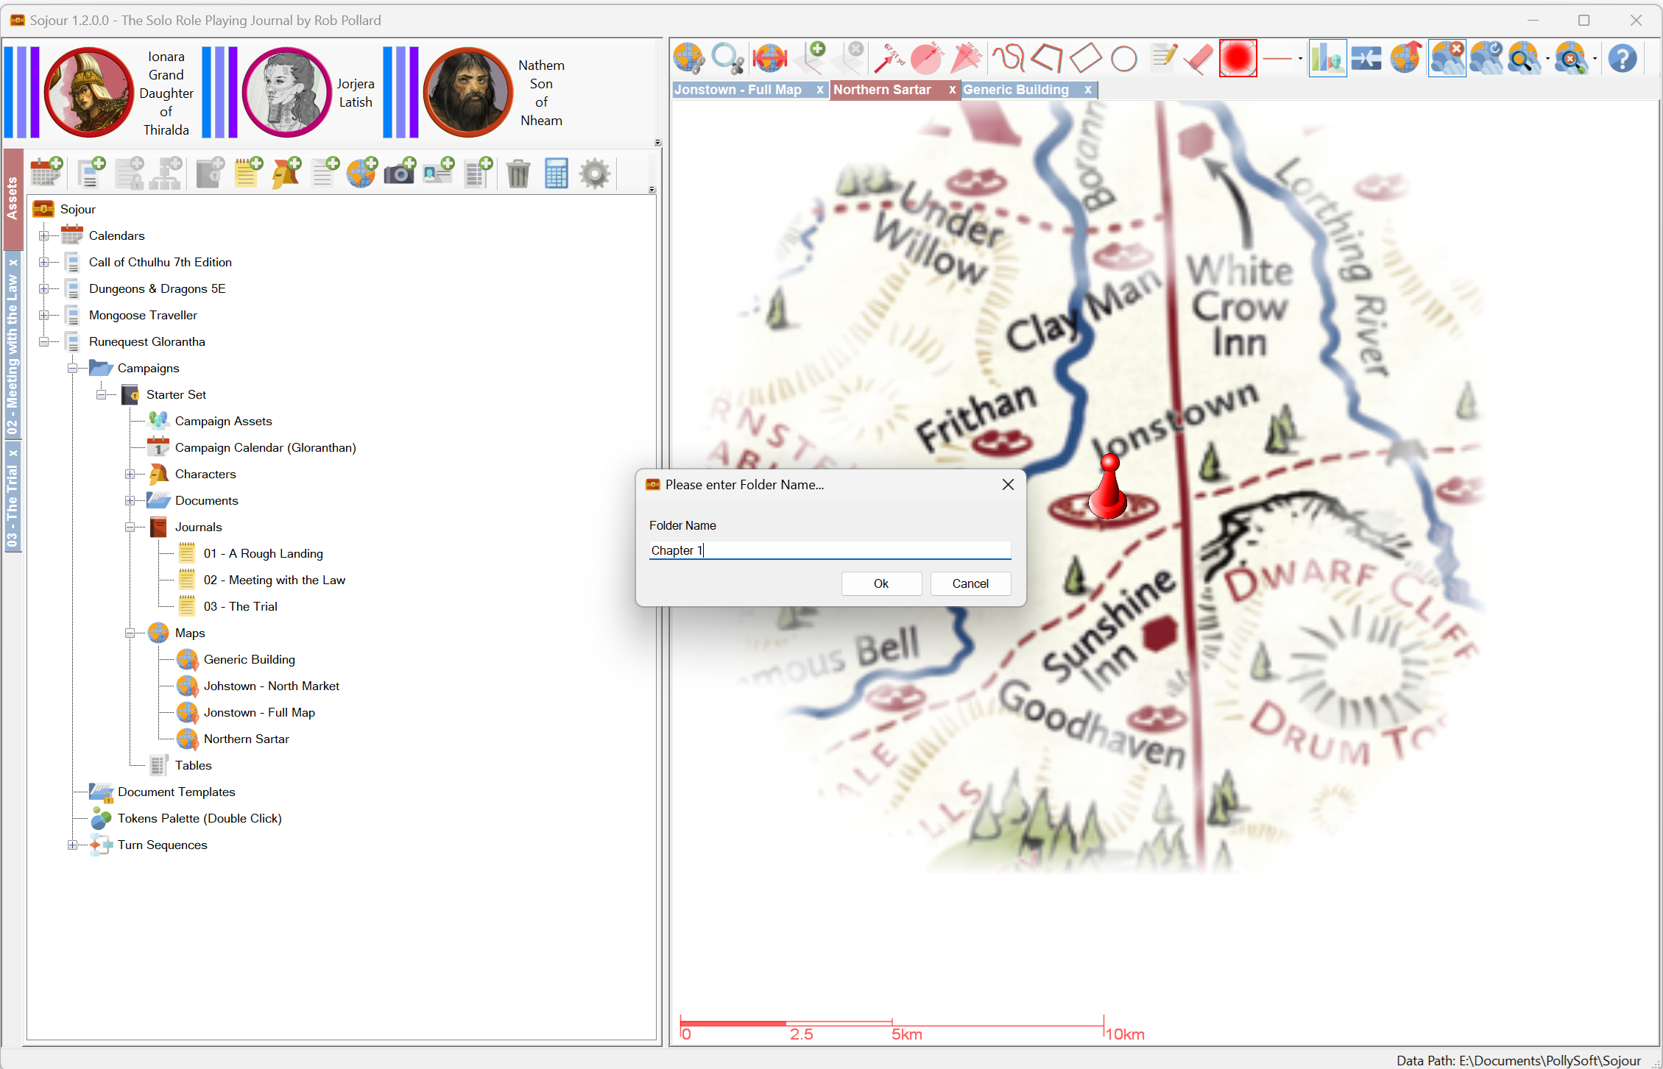Pick the eraser tool in map toolbar
Image resolution: width=1663 pixels, height=1069 pixels.
tap(1198, 58)
